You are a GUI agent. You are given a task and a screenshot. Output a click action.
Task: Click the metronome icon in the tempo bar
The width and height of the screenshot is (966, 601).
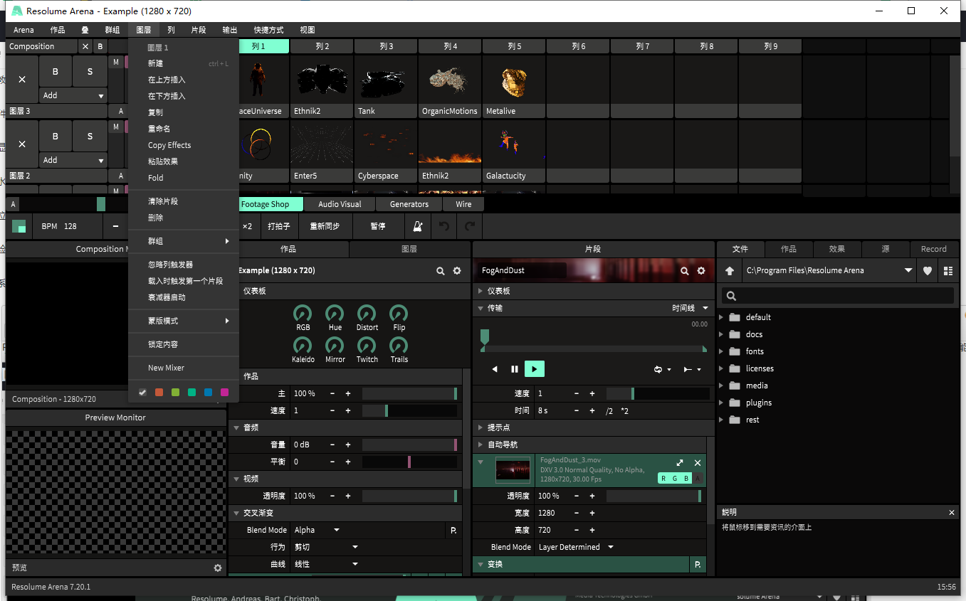click(x=418, y=226)
